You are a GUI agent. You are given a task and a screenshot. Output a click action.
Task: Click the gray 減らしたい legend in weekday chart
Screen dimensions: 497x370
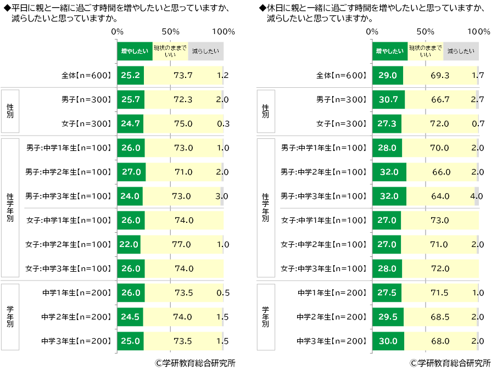click(x=205, y=52)
